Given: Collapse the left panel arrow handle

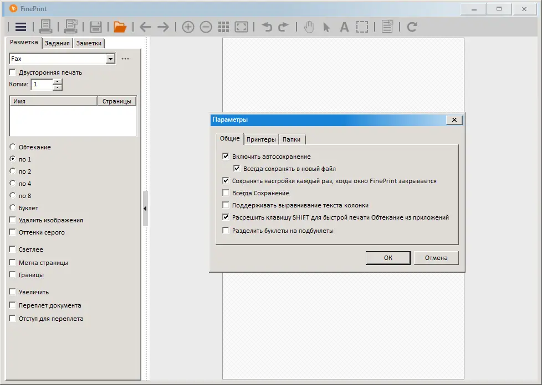Looking at the screenshot, I should point(145,209).
